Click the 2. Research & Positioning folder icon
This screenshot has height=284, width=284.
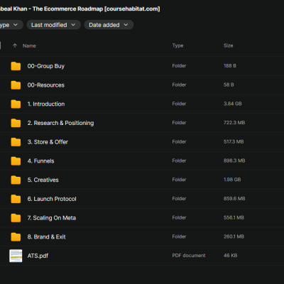16,123
